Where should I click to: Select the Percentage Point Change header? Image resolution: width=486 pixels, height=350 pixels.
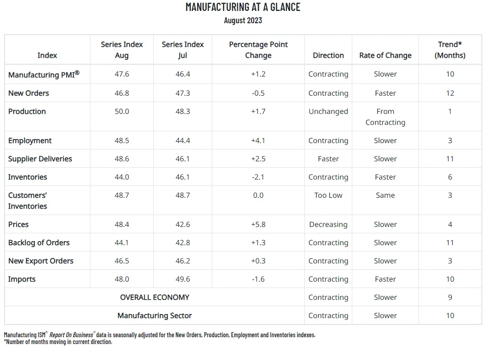(258, 50)
